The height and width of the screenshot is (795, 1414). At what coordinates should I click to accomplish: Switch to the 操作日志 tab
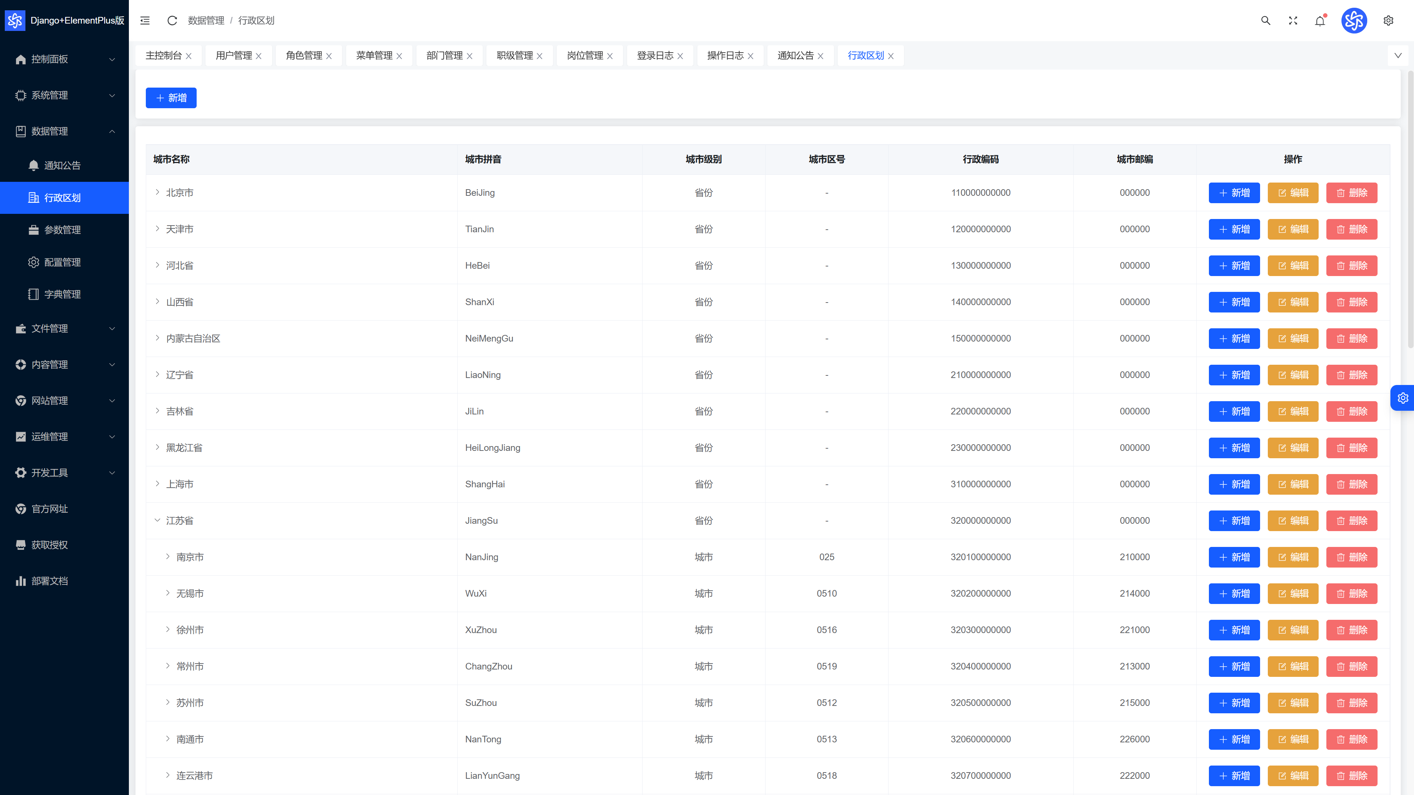coord(725,56)
